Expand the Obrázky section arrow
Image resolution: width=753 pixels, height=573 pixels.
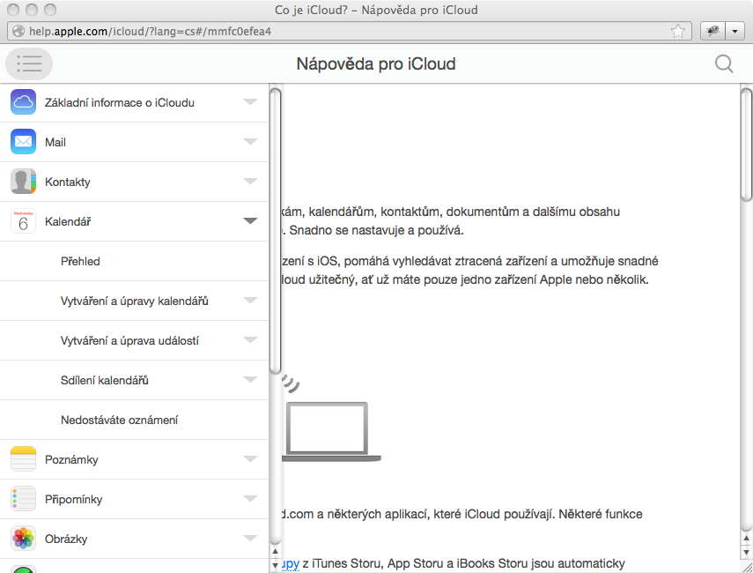[250, 538]
